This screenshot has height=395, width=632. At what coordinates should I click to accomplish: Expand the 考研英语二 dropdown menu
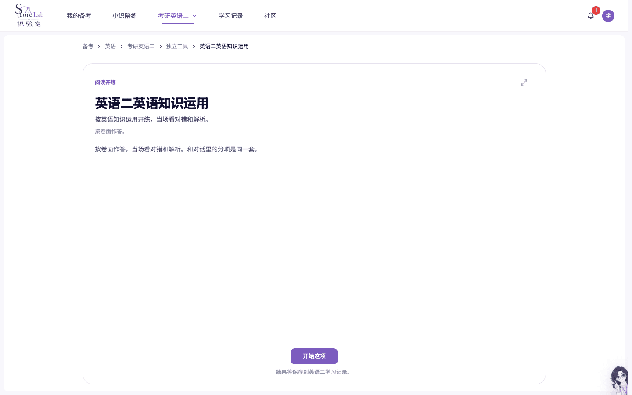pyautogui.click(x=178, y=16)
